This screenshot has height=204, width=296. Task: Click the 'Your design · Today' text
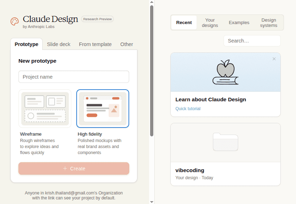194,178
